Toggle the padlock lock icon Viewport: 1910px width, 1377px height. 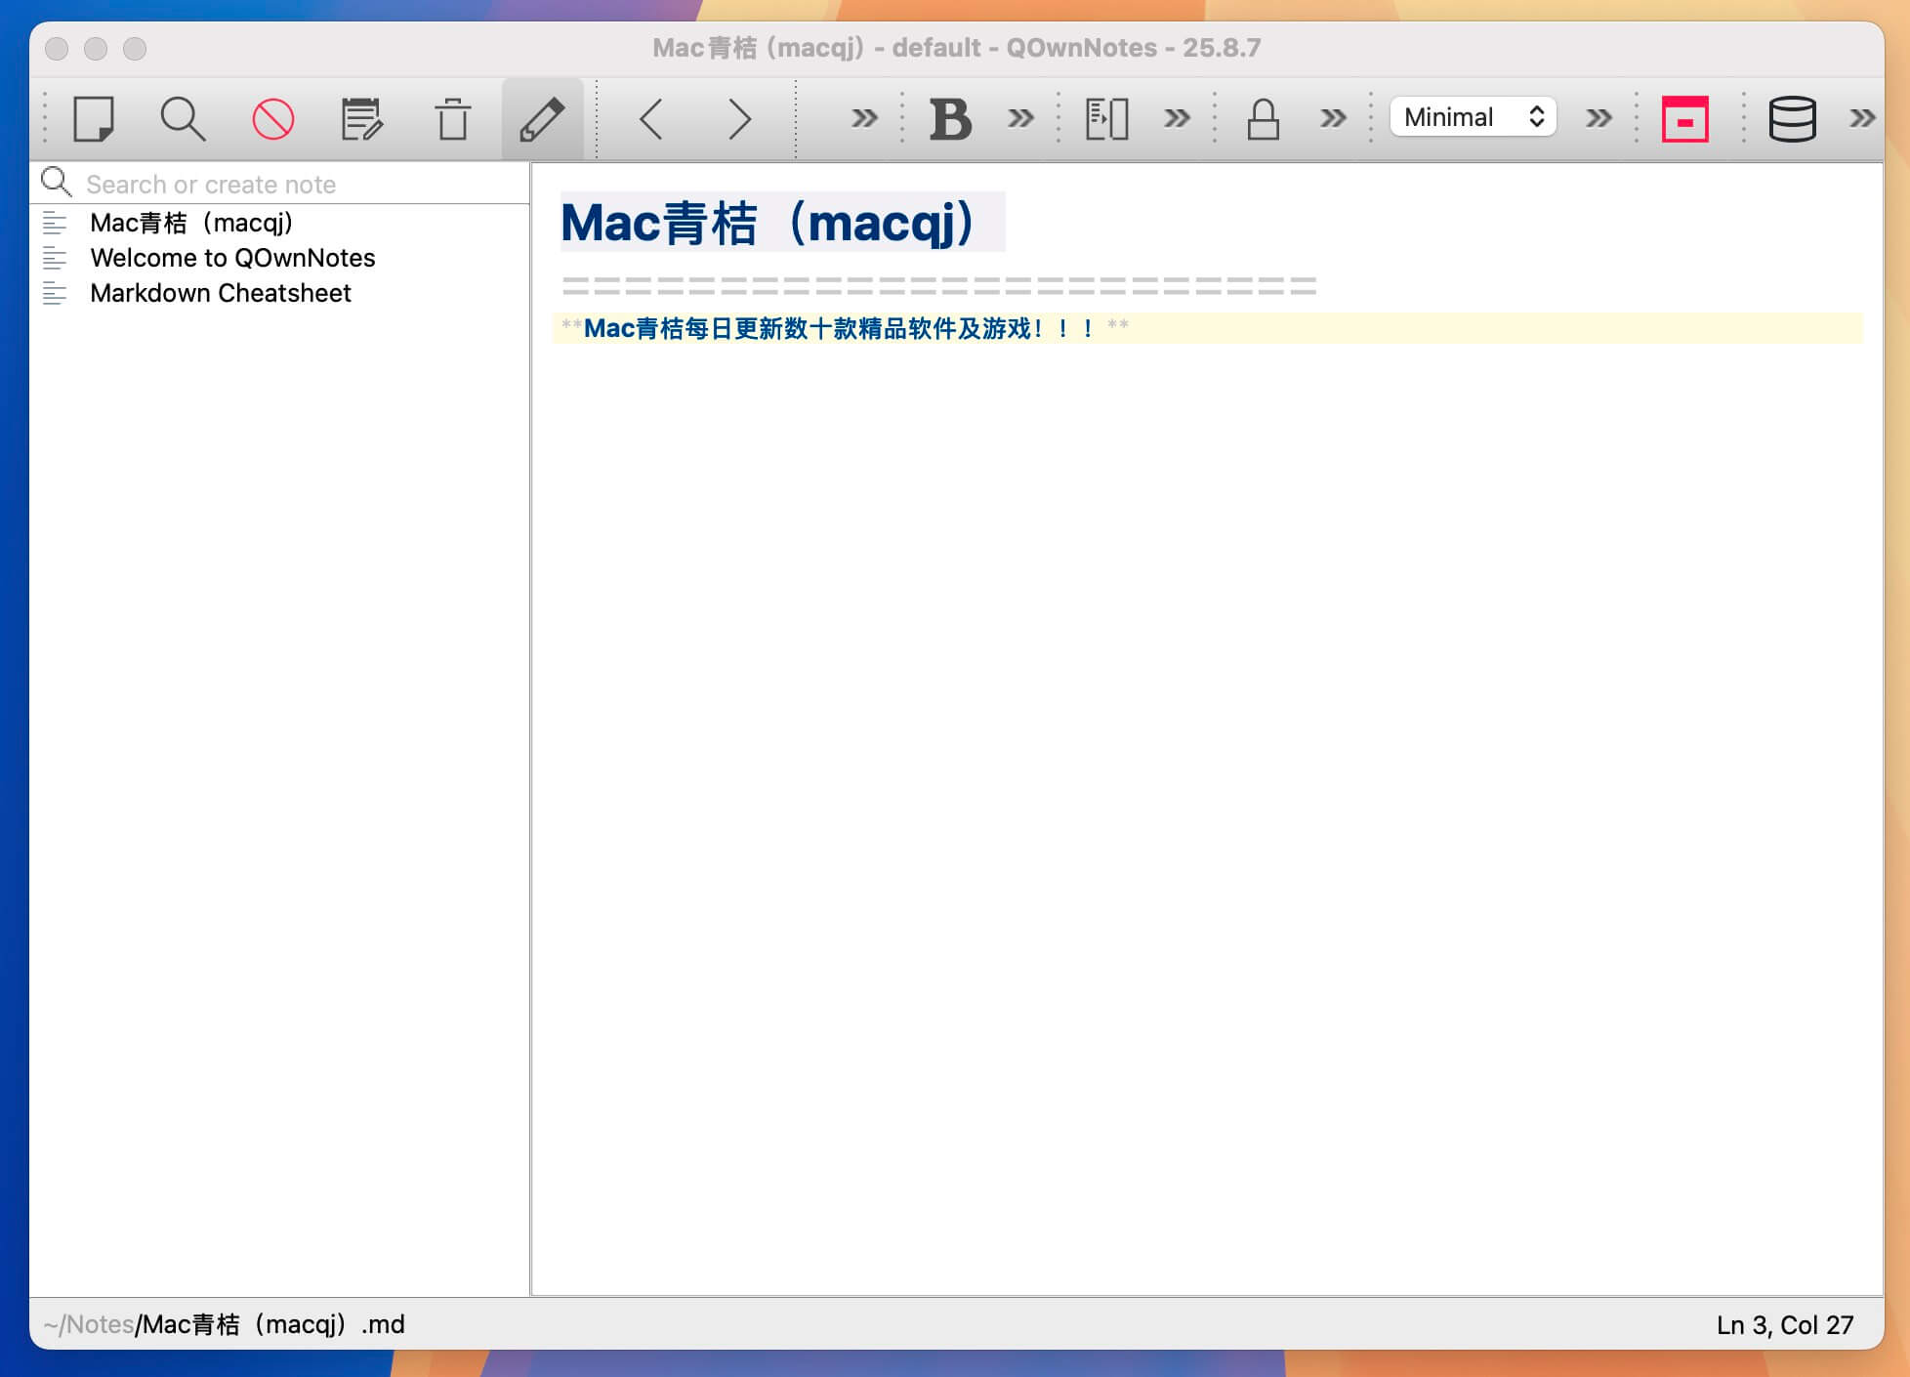[1263, 119]
